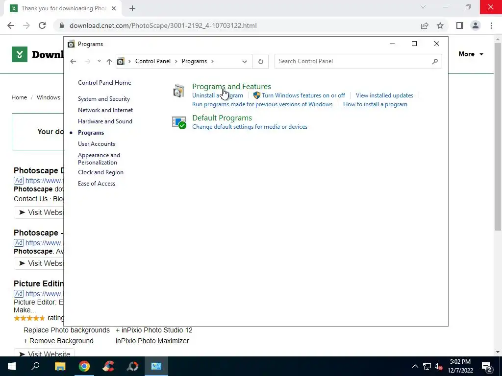This screenshot has width=502, height=376.
Task: Open the More dropdown on Download.com
Action: [x=471, y=54]
